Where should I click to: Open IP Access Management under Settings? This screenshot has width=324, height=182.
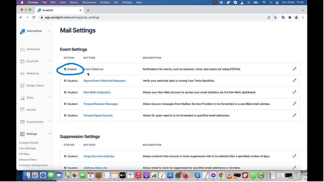click(33, 165)
